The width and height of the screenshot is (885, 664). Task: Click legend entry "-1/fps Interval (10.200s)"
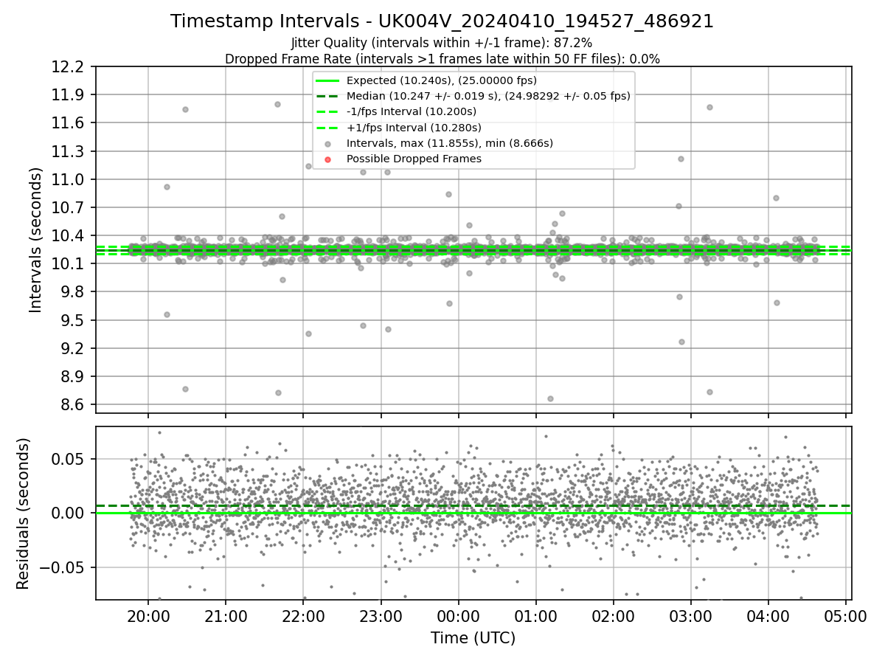[x=412, y=111]
